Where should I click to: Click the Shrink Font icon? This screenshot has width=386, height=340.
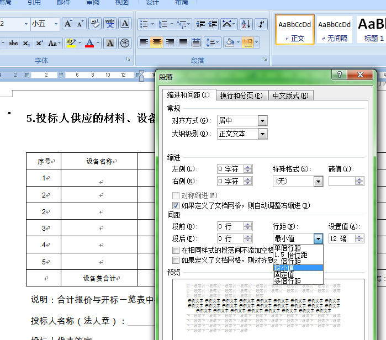point(80,24)
